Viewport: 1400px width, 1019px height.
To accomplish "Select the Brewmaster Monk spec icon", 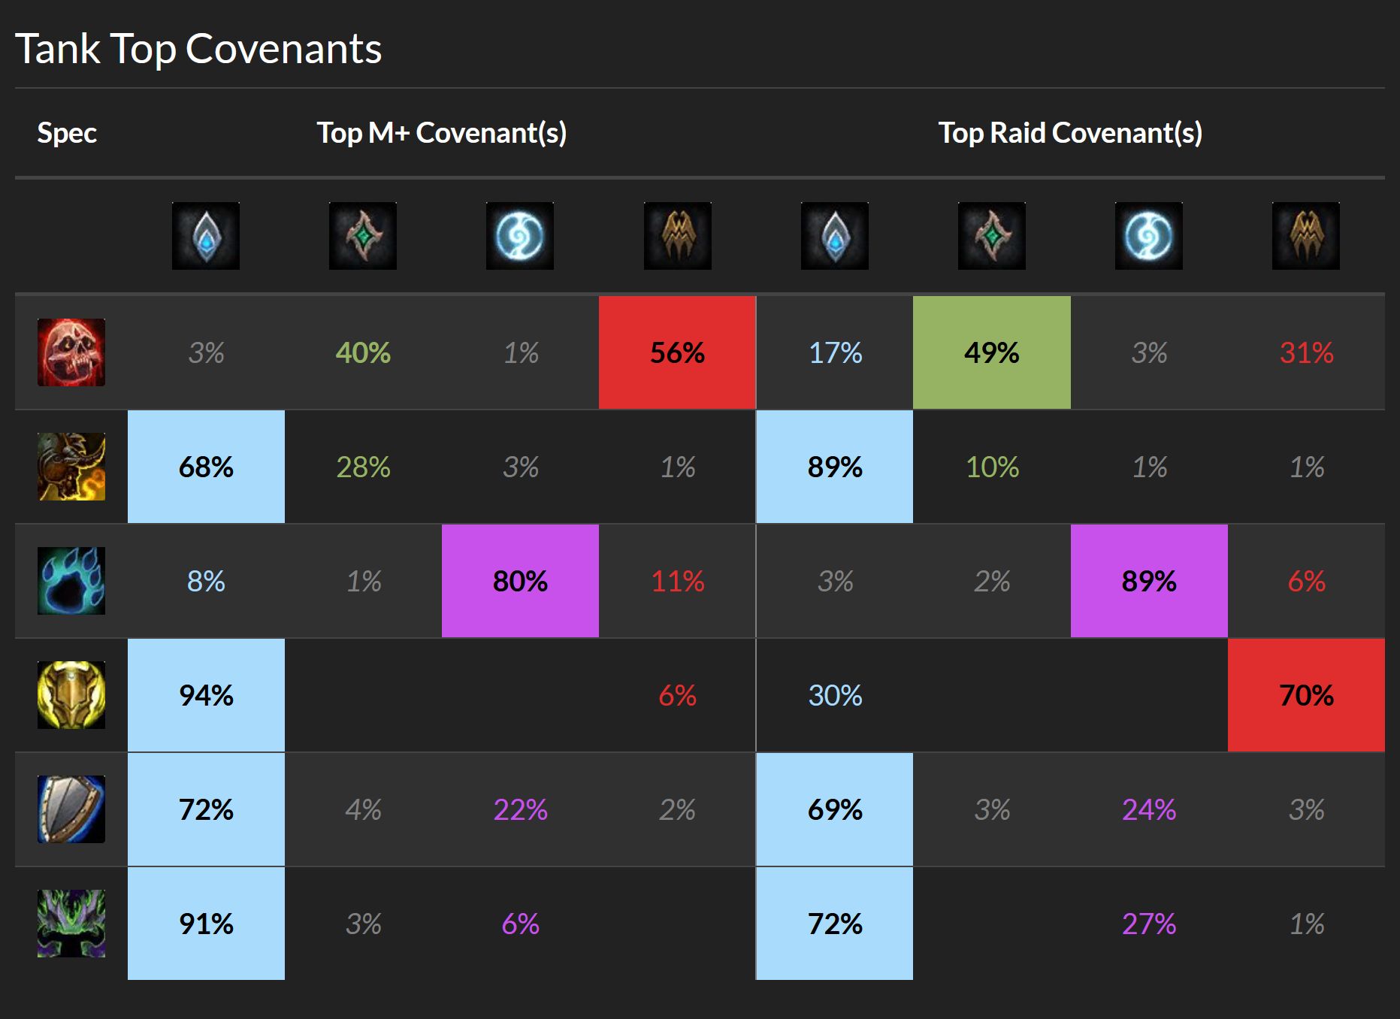I will coord(71,467).
